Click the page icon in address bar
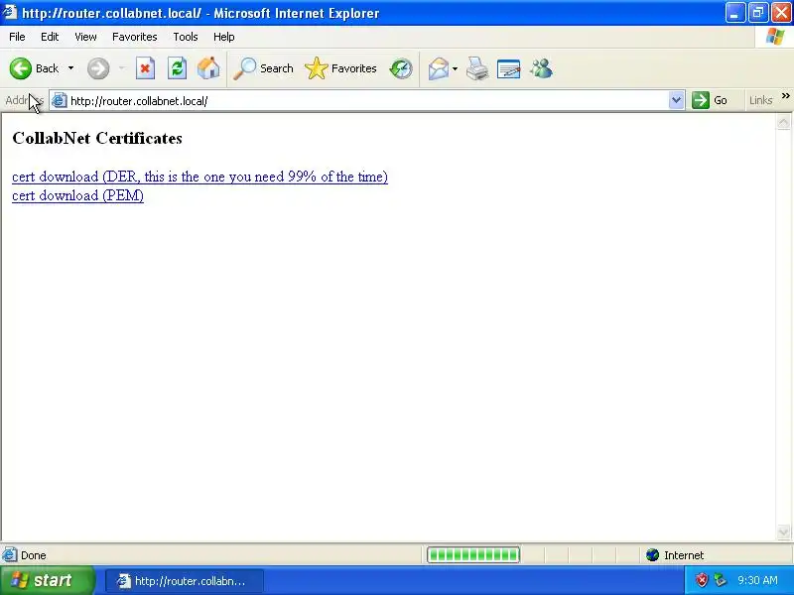Image resolution: width=794 pixels, height=595 pixels. point(60,100)
